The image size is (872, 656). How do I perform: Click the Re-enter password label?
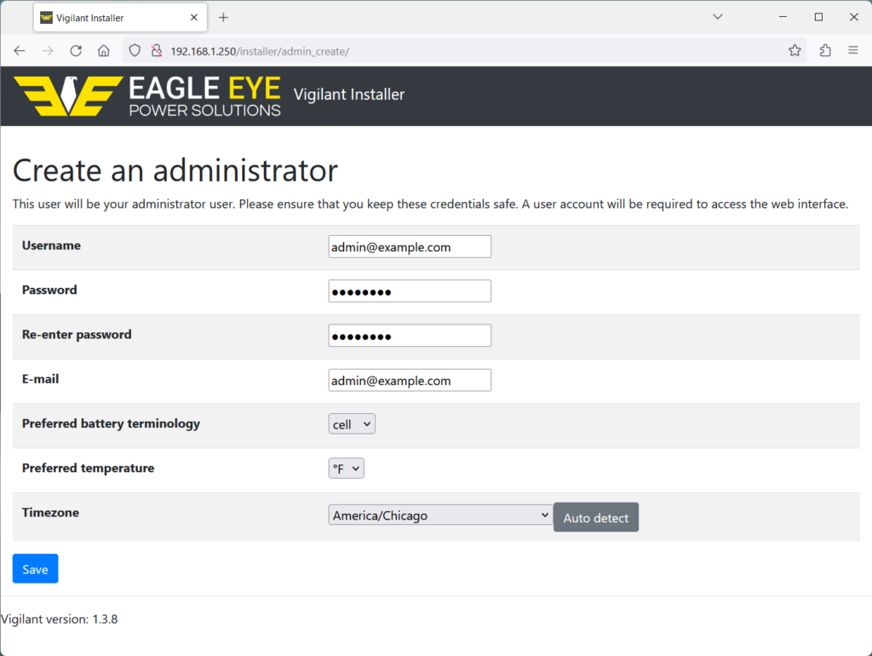click(77, 335)
